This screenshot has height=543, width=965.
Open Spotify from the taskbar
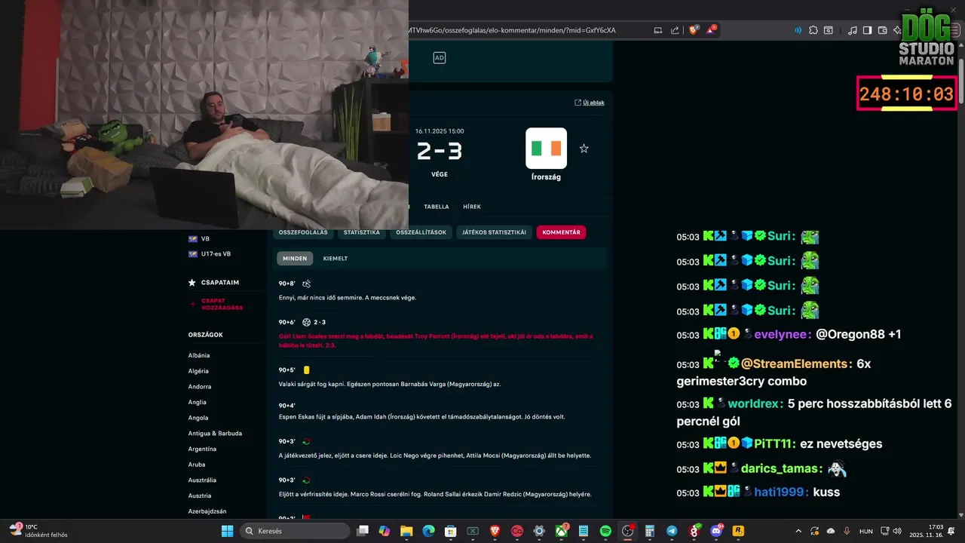point(605,531)
